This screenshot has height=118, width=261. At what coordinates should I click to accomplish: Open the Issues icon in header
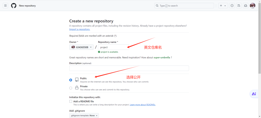pos(232,6)
